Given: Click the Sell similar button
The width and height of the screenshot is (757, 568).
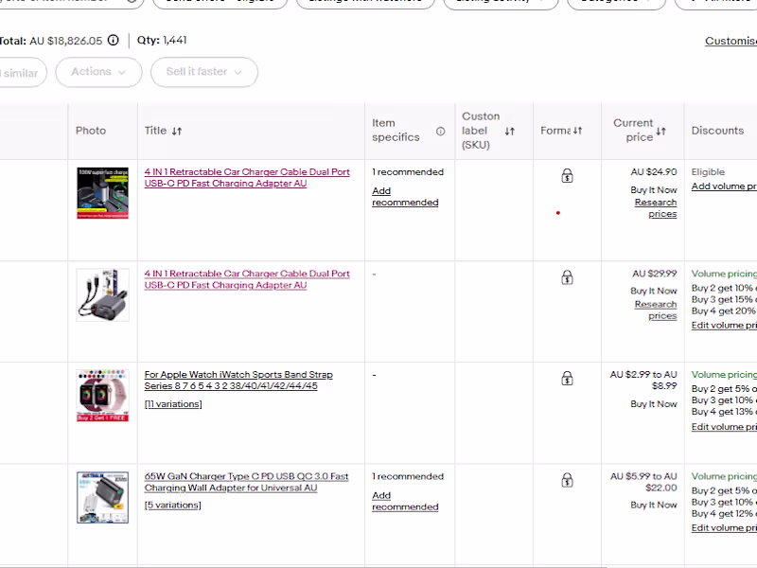Looking at the screenshot, I should click(23, 73).
